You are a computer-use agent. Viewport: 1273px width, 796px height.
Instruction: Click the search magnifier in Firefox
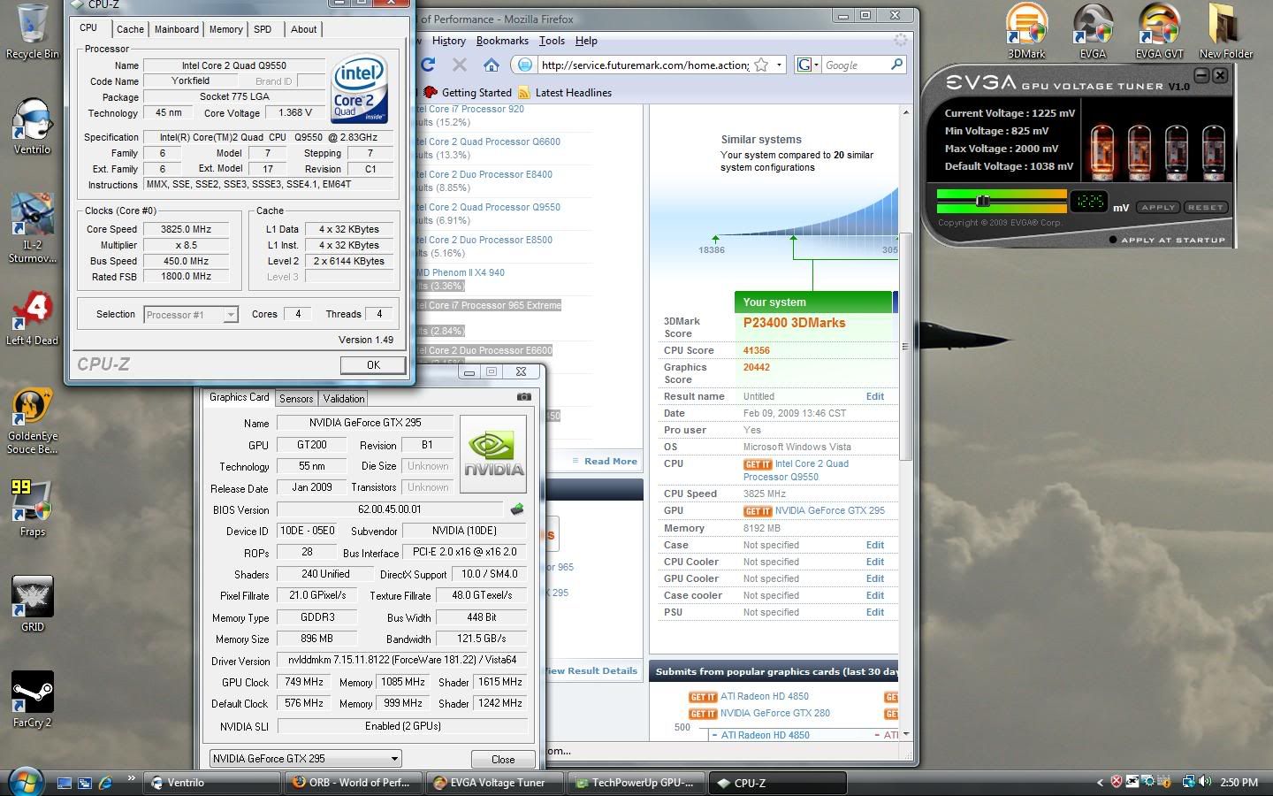pyautogui.click(x=896, y=65)
